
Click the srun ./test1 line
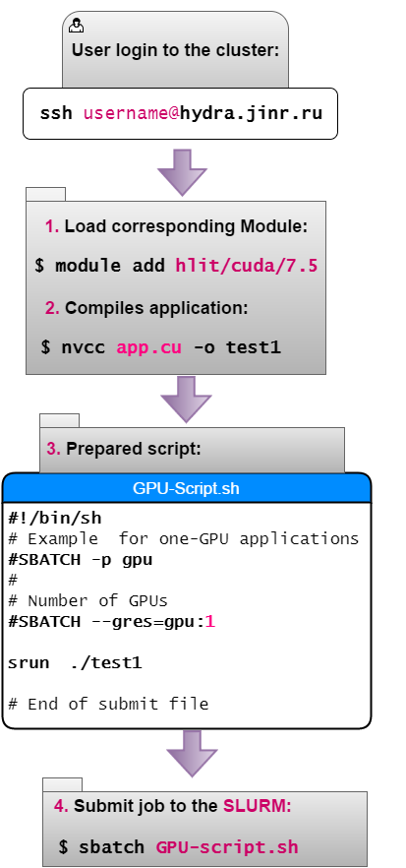(x=76, y=662)
